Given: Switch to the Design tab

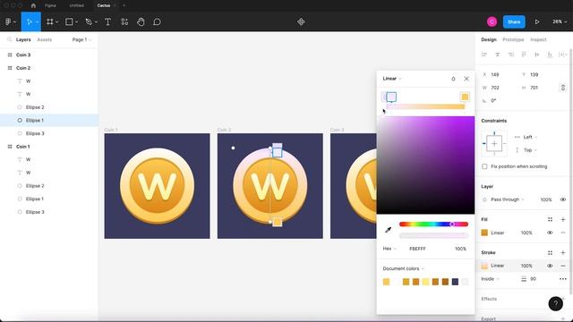Looking at the screenshot, I should (x=489, y=39).
